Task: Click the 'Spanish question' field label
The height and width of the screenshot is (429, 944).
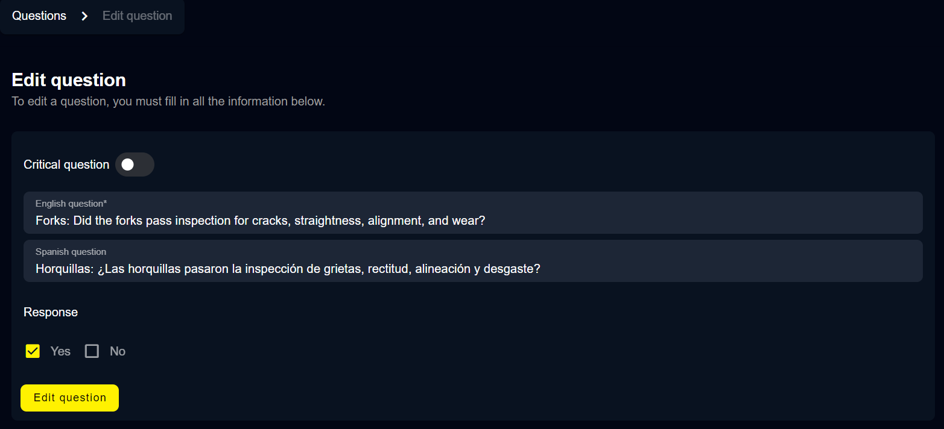Action: pyautogui.click(x=71, y=252)
